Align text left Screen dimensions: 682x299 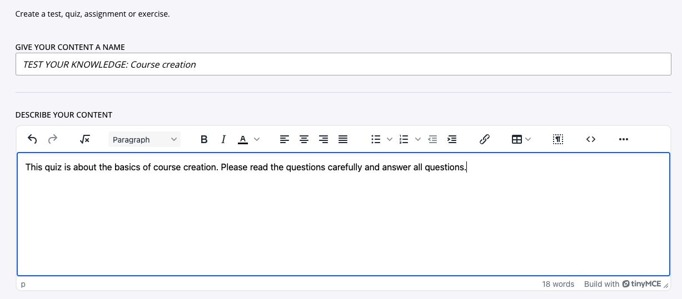285,139
